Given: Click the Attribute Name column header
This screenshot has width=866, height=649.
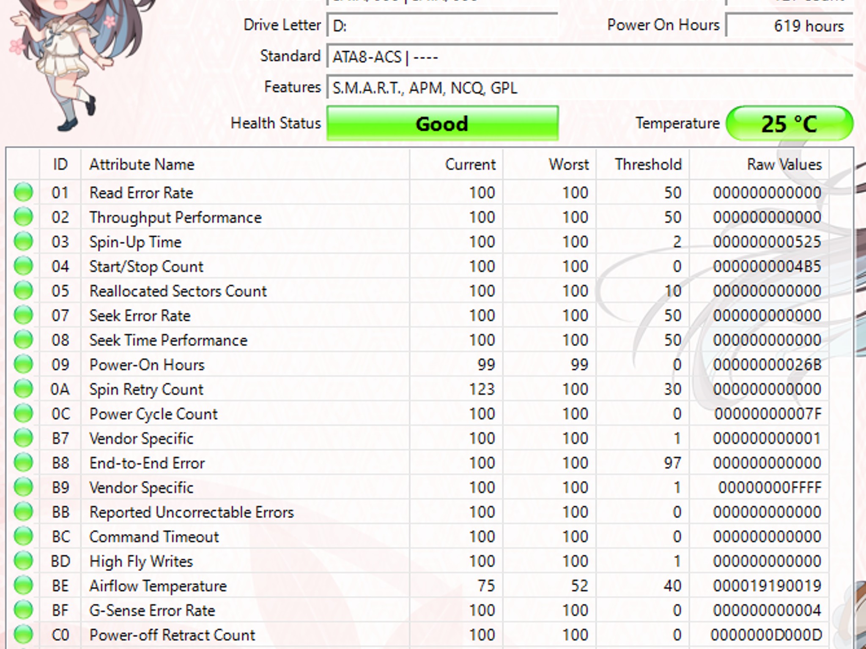Looking at the screenshot, I should click(x=245, y=164).
